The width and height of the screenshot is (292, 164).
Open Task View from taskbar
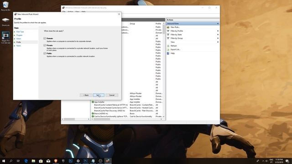(18, 161)
